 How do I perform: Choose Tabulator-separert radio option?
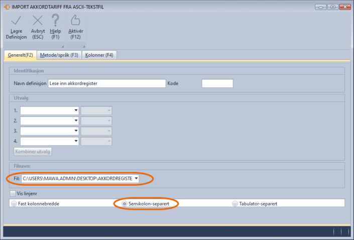[235, 204]
